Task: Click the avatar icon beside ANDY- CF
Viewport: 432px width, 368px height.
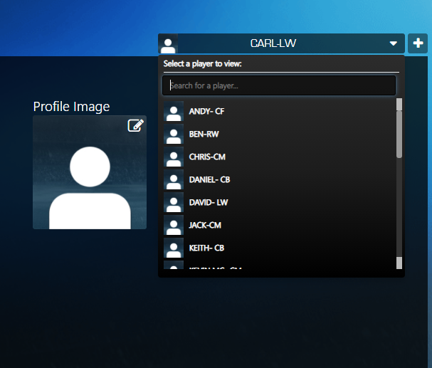Action: (174, 111)
